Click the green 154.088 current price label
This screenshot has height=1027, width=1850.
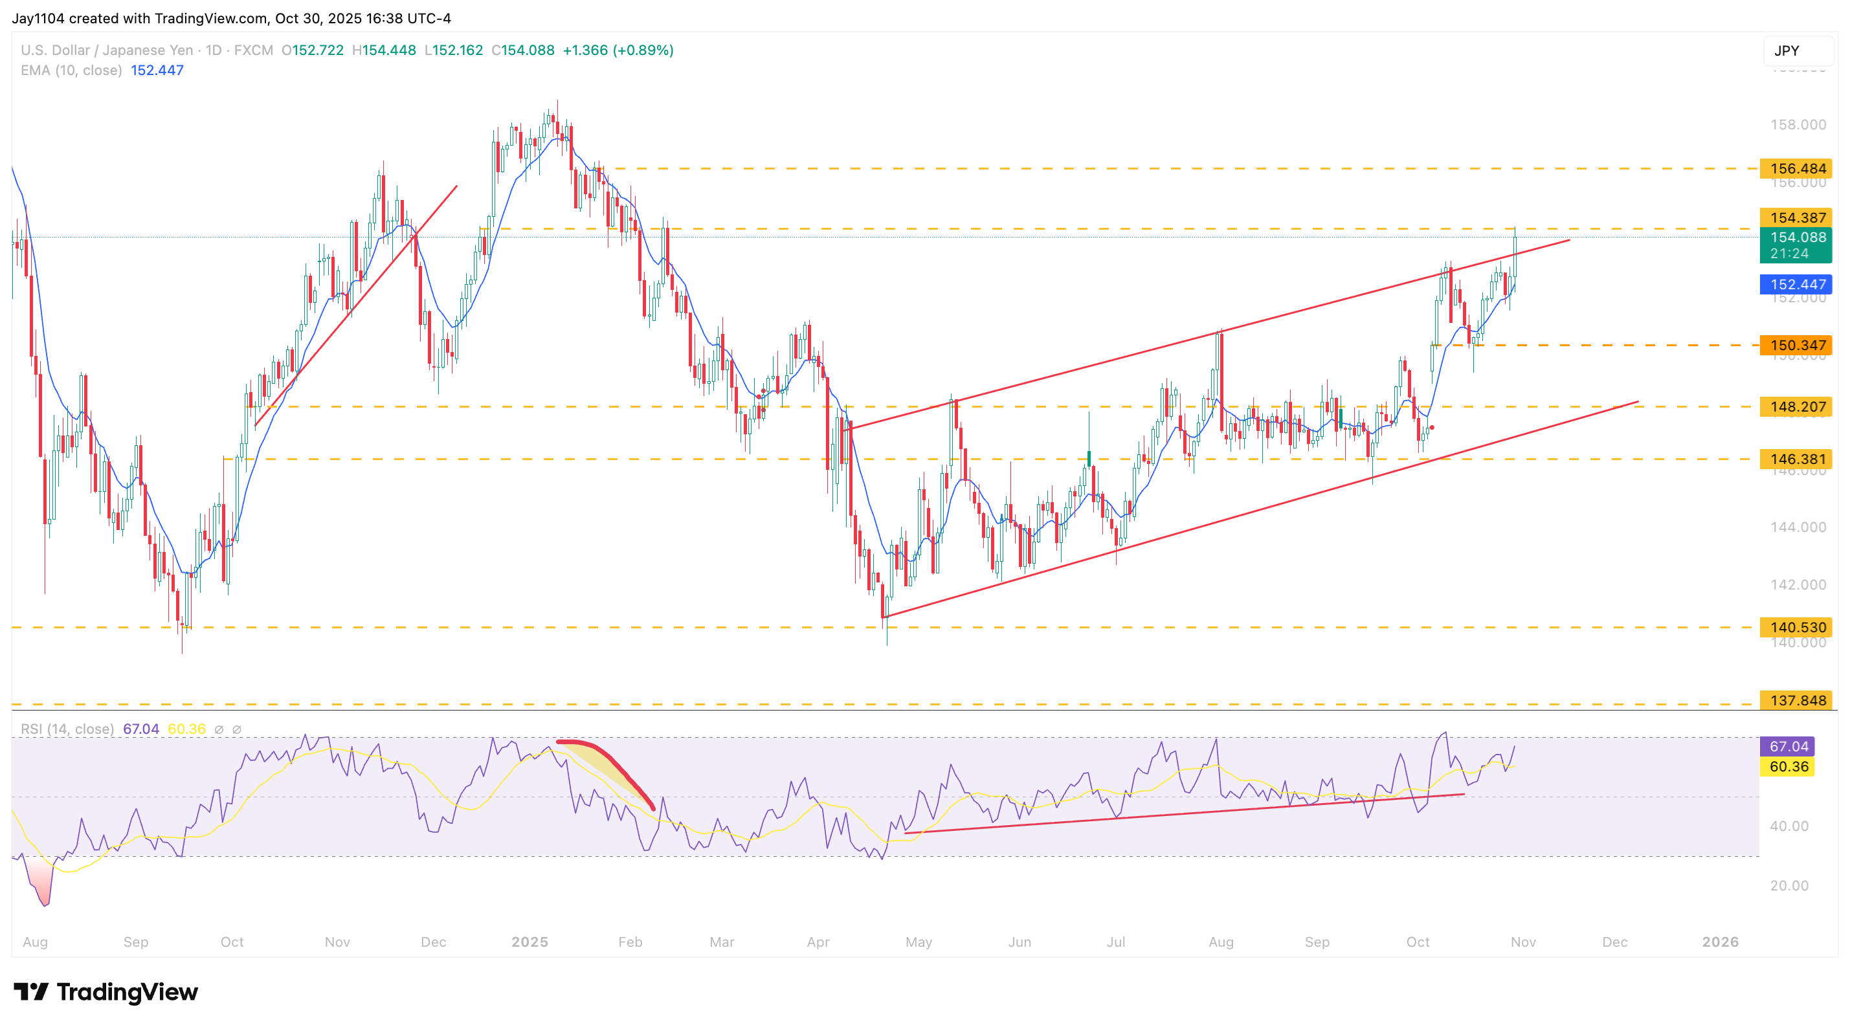pos(1796,237)
